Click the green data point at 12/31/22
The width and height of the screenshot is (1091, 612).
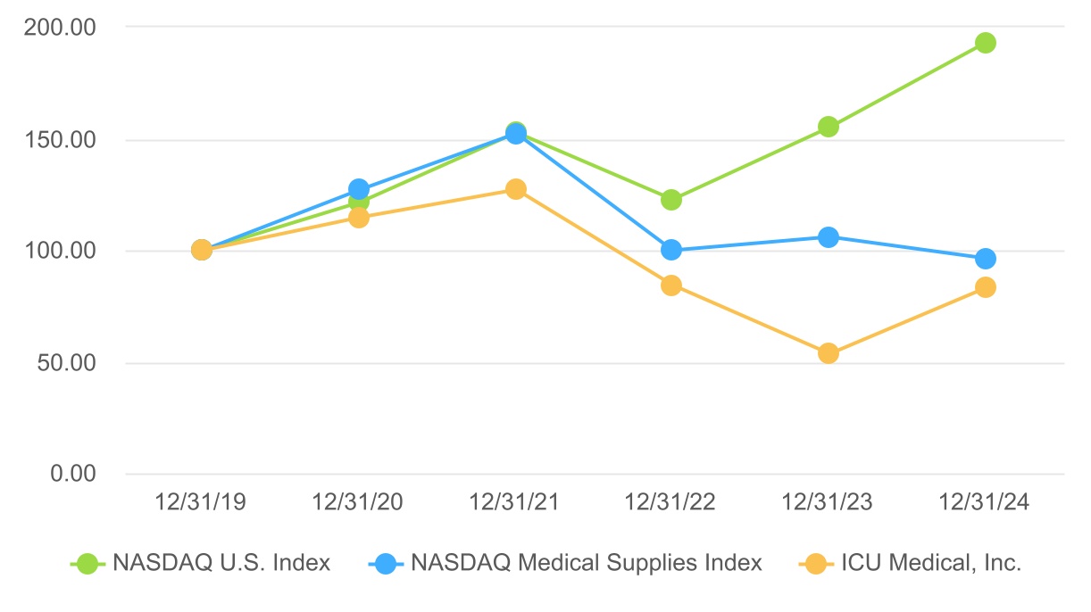671,200
